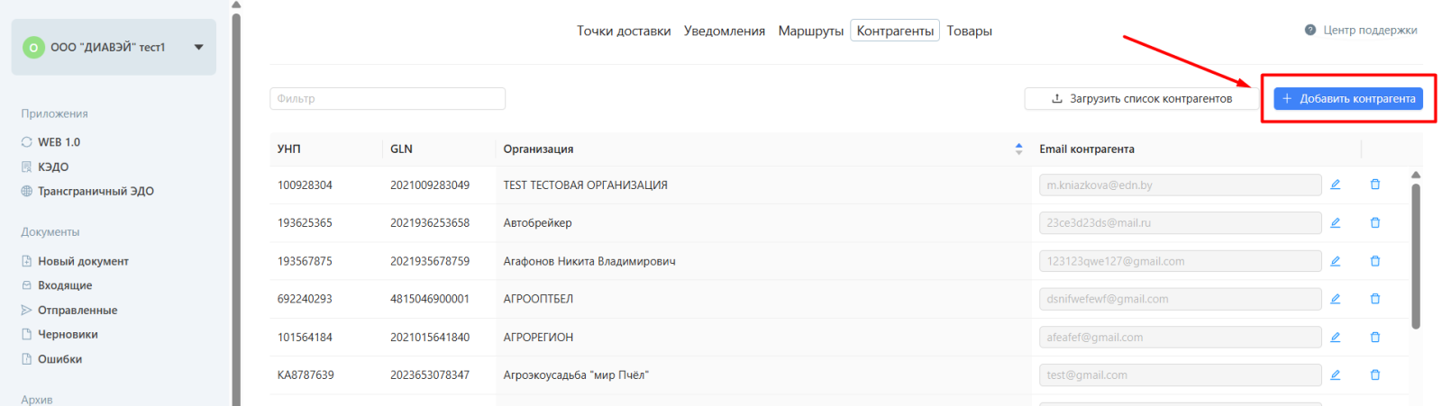Expand the ООО "ДИАВЭЙ" тест1 account dropdown

pos(198,48)
